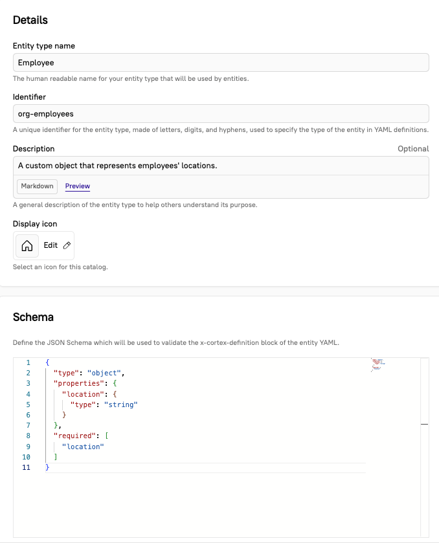Click in the Description text area
This screenshot has height=543, width=439.
221,166
